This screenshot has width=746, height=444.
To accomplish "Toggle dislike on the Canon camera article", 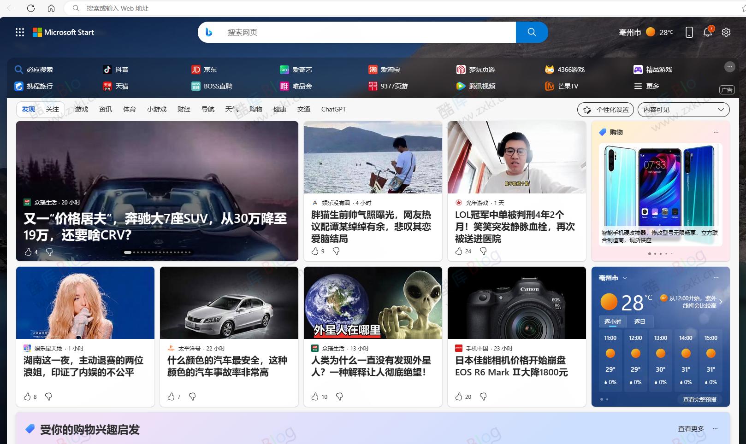I will click(483, 397).
